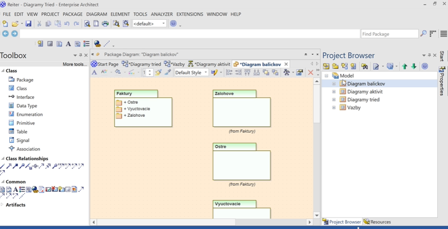Click the green move-up arrow in Project Browser
This screenshot has height=229, width=448.
click(405, 67)
